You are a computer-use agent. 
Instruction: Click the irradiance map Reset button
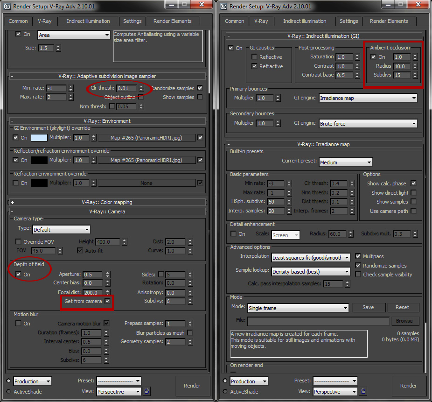click(x=402, y=307)
